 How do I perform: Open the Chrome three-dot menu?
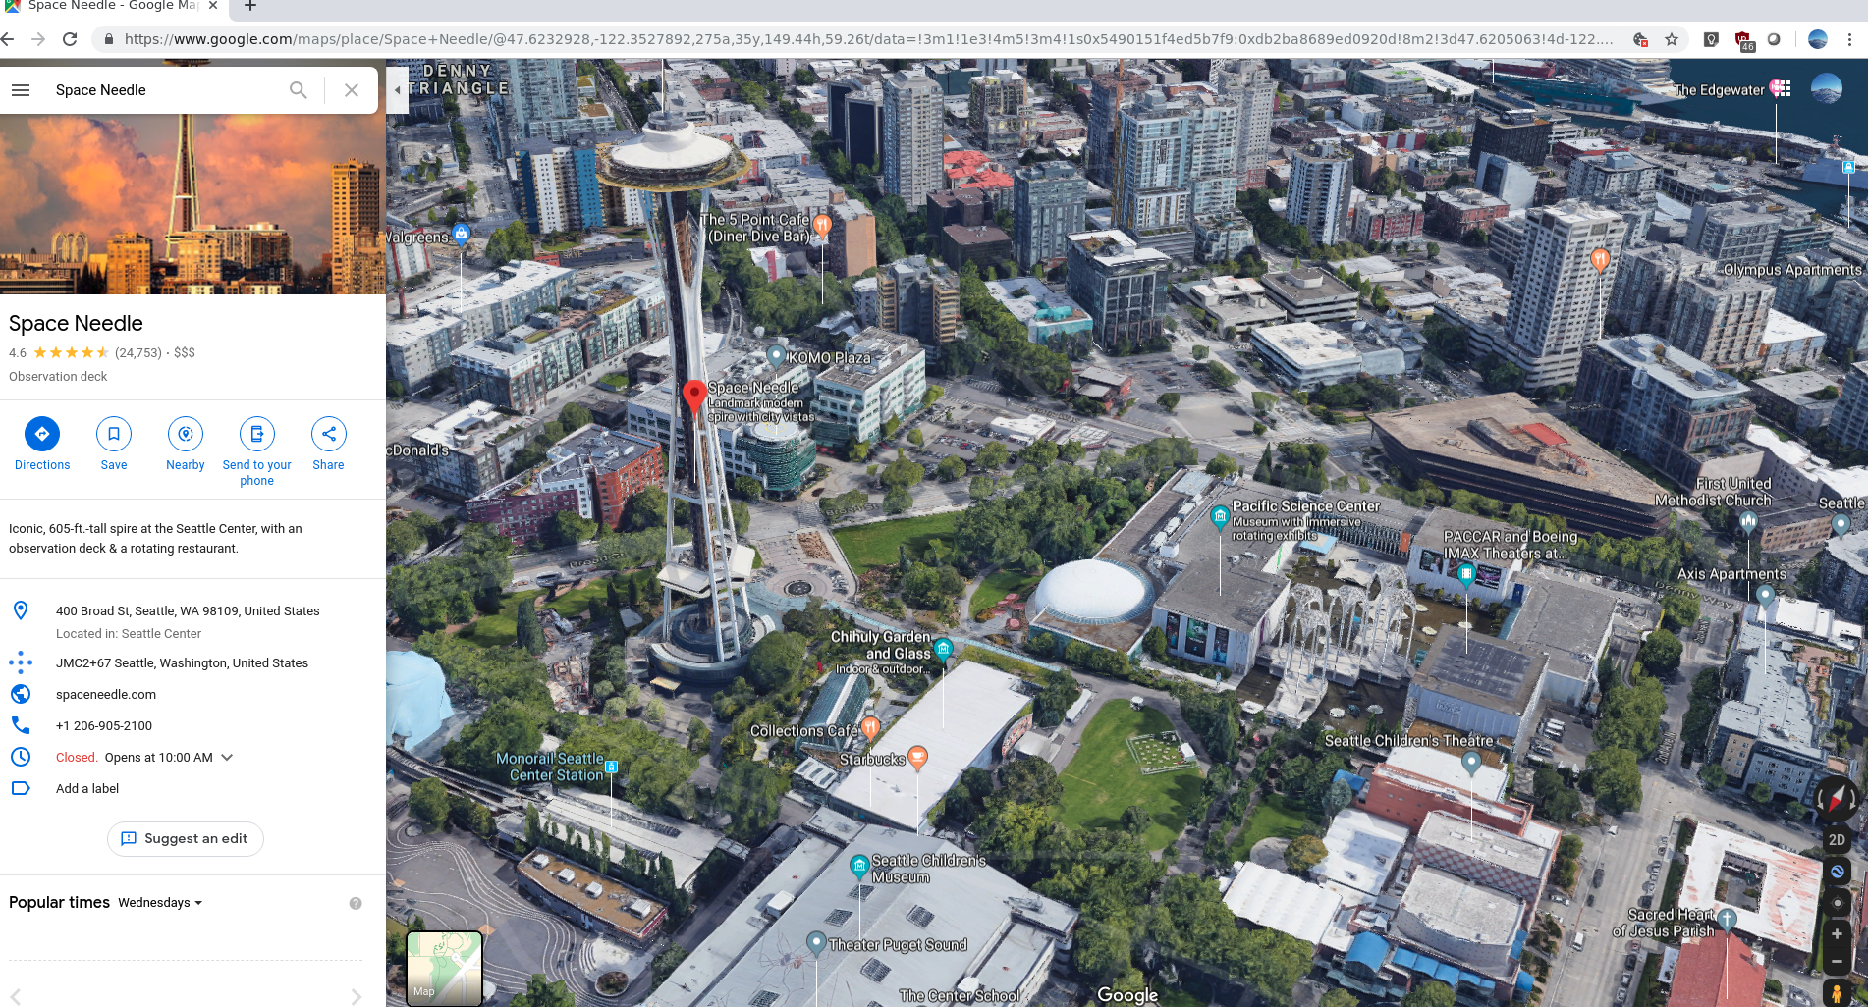1849,39
